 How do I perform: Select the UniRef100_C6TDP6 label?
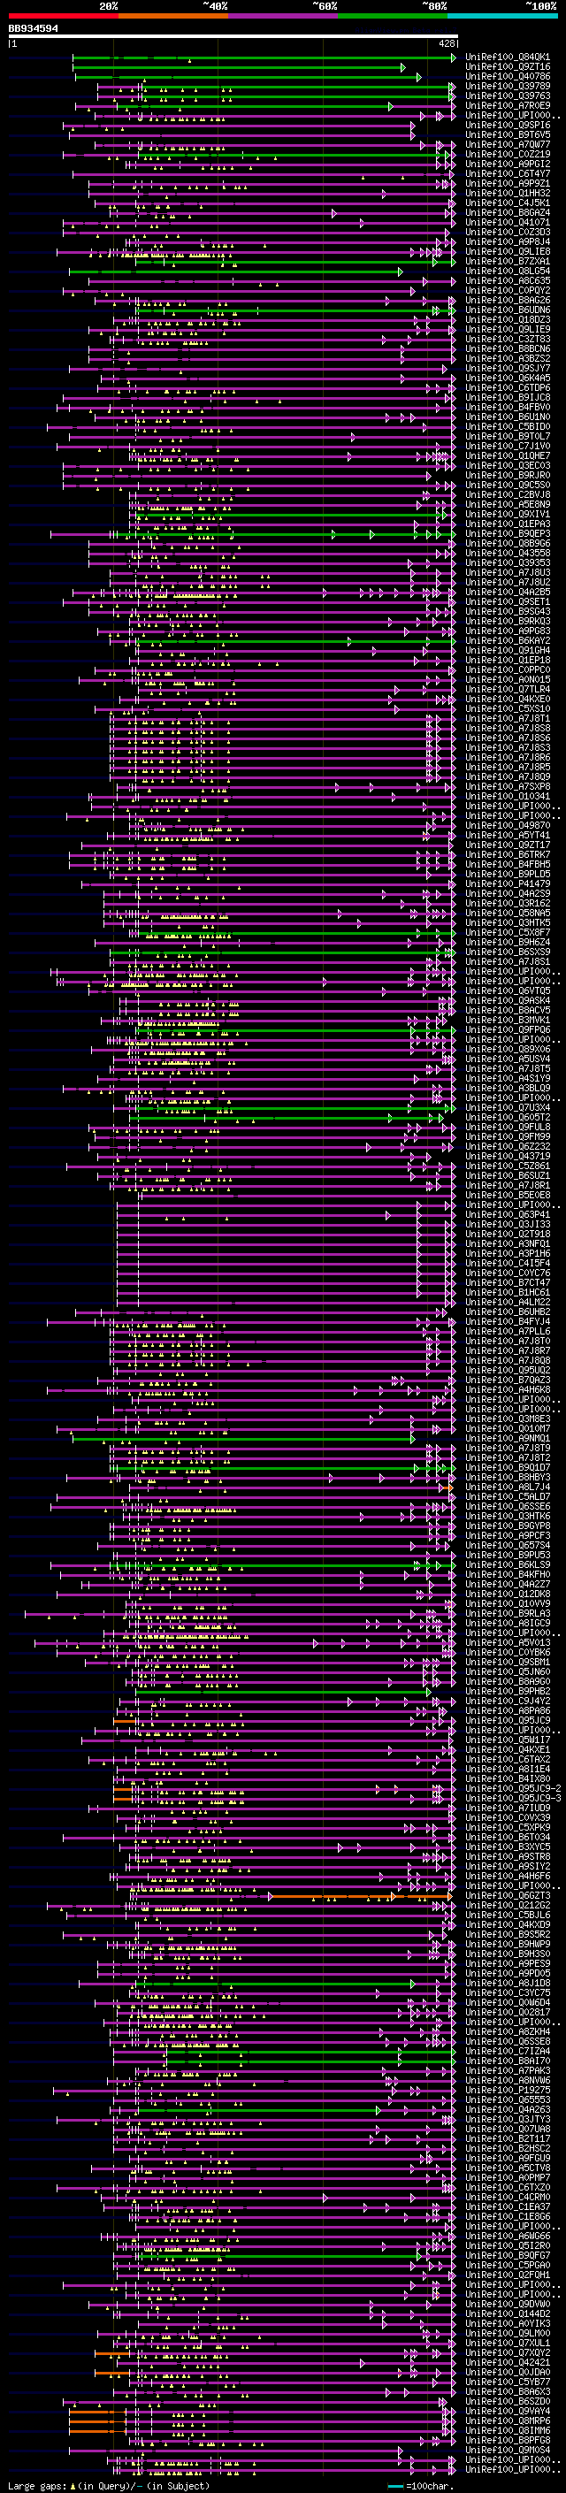507,387
